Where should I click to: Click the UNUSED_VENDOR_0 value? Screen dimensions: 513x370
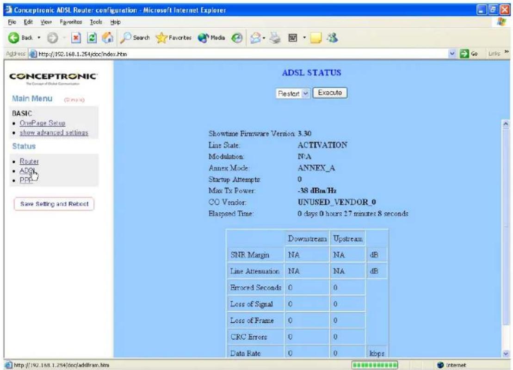click(x=337, y=202)
